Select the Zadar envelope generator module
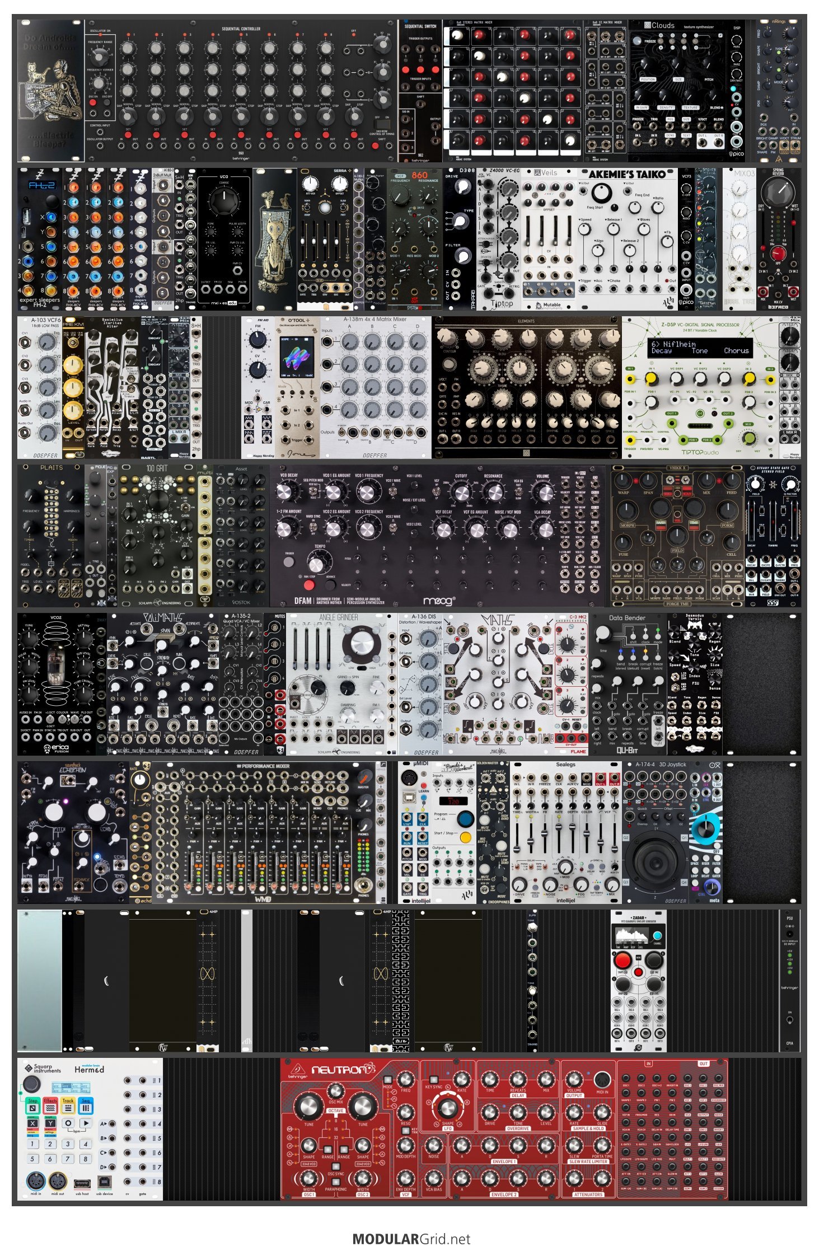Image resolution: width=824 pixels, height=1251 pixels. coord(638,981)
